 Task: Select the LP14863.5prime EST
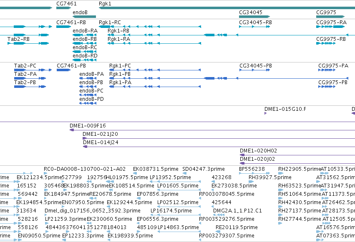[x=179, y=232]
